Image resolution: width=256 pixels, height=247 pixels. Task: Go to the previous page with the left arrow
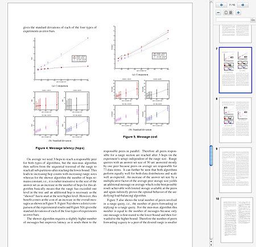tap(221, 5)
